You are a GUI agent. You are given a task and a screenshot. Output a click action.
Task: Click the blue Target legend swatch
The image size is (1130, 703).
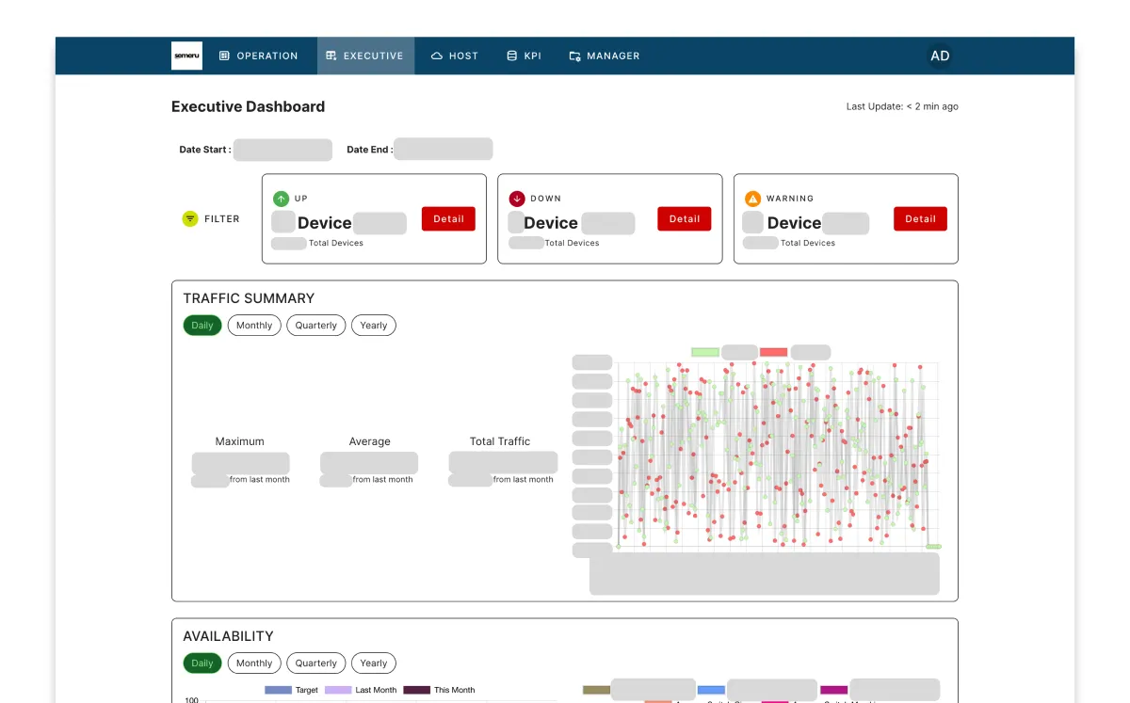tap(276, 690)
